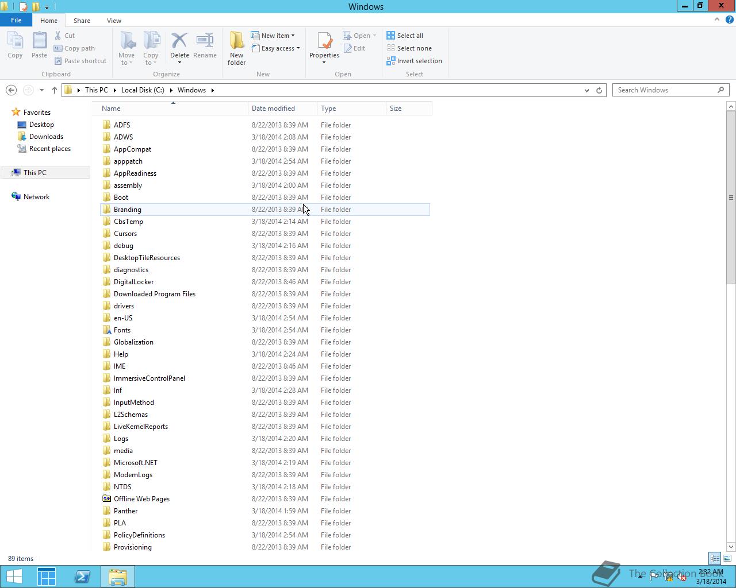
Task: Select the DesktopTileResources folder
Action: point(147,258)
